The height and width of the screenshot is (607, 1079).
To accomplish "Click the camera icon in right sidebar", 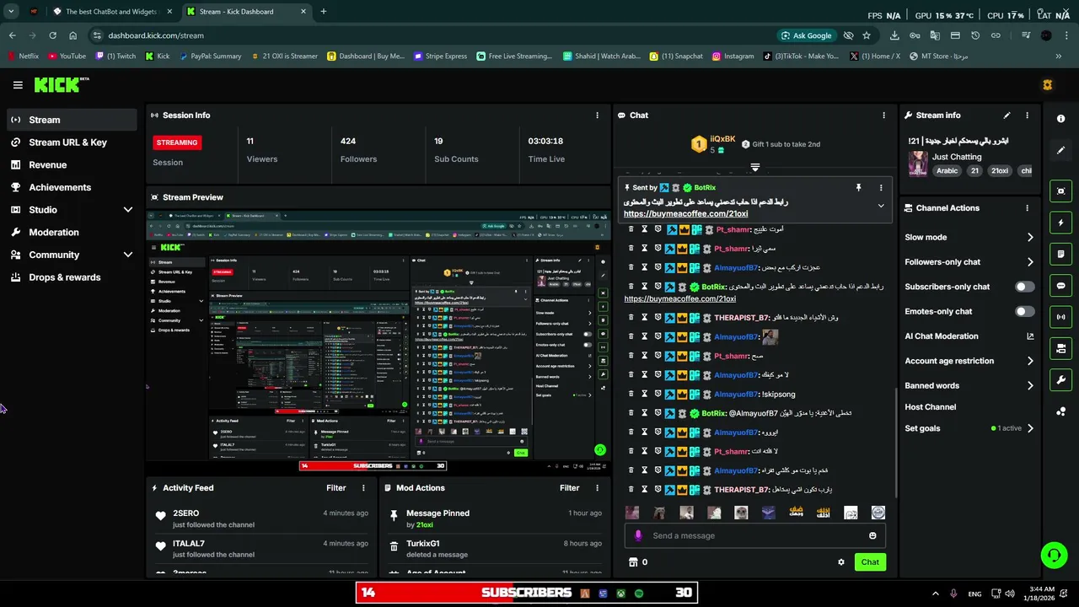I will pos(1061,348).
